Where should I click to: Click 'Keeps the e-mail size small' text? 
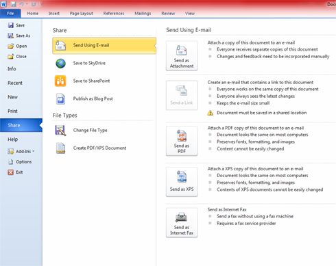tap(243, 103)
